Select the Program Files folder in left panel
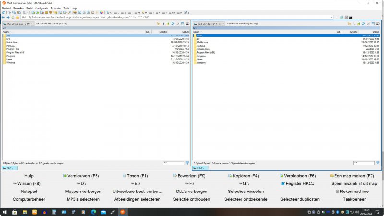Image resolution: width=384 pixels, height=216 pixels. click(x=13, y=49)
